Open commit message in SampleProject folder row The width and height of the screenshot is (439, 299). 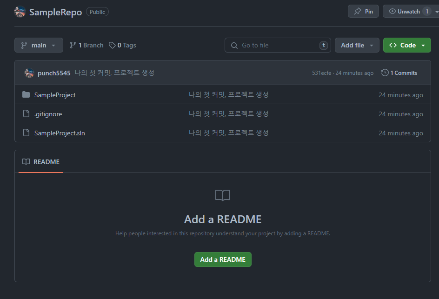pos(229,94)
